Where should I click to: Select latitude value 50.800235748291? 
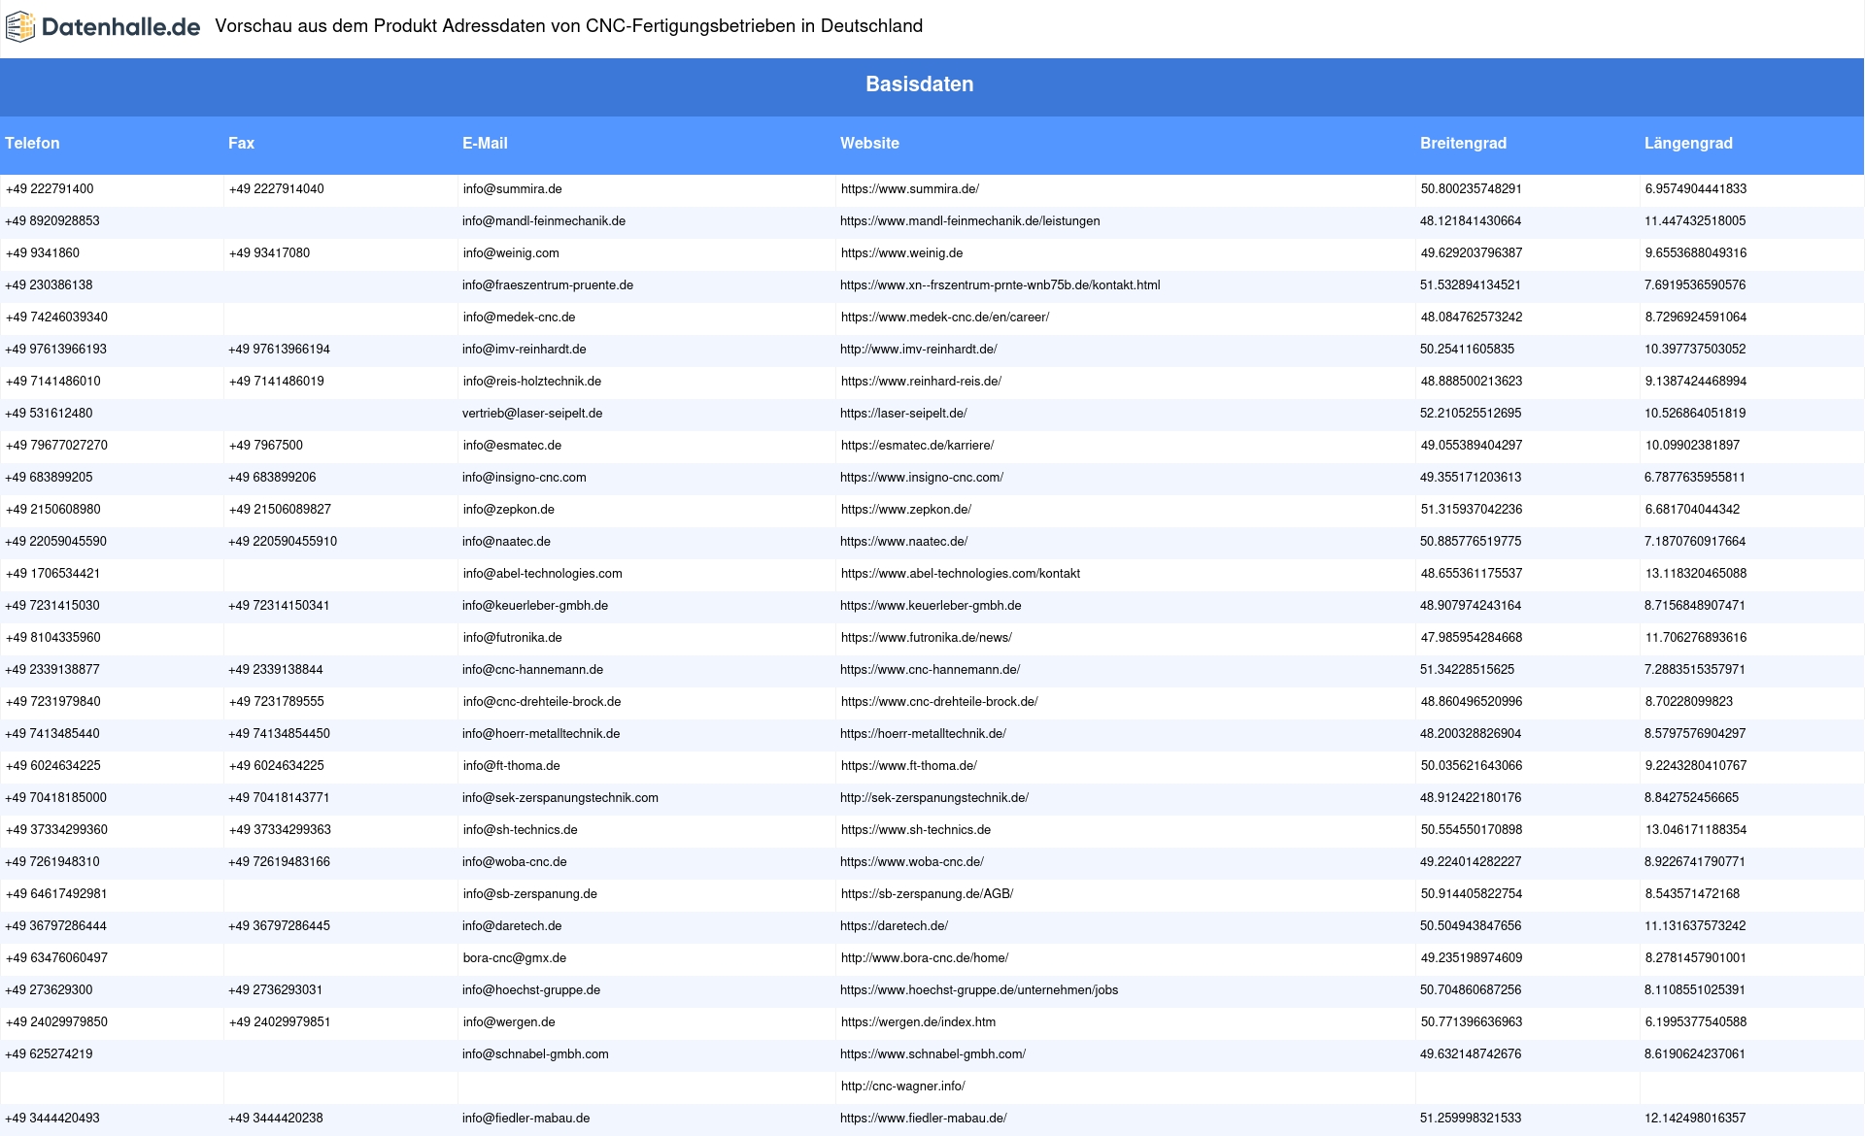coord(1472,189)
